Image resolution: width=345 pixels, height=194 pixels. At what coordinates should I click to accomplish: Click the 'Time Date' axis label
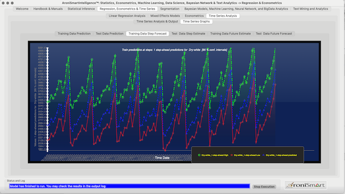coord(162,158)
